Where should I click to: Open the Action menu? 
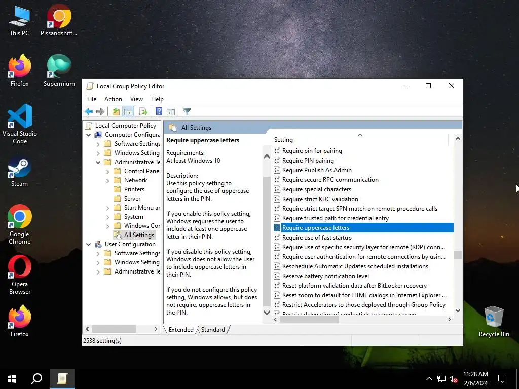pyautogui.click(x=113, y=99)
